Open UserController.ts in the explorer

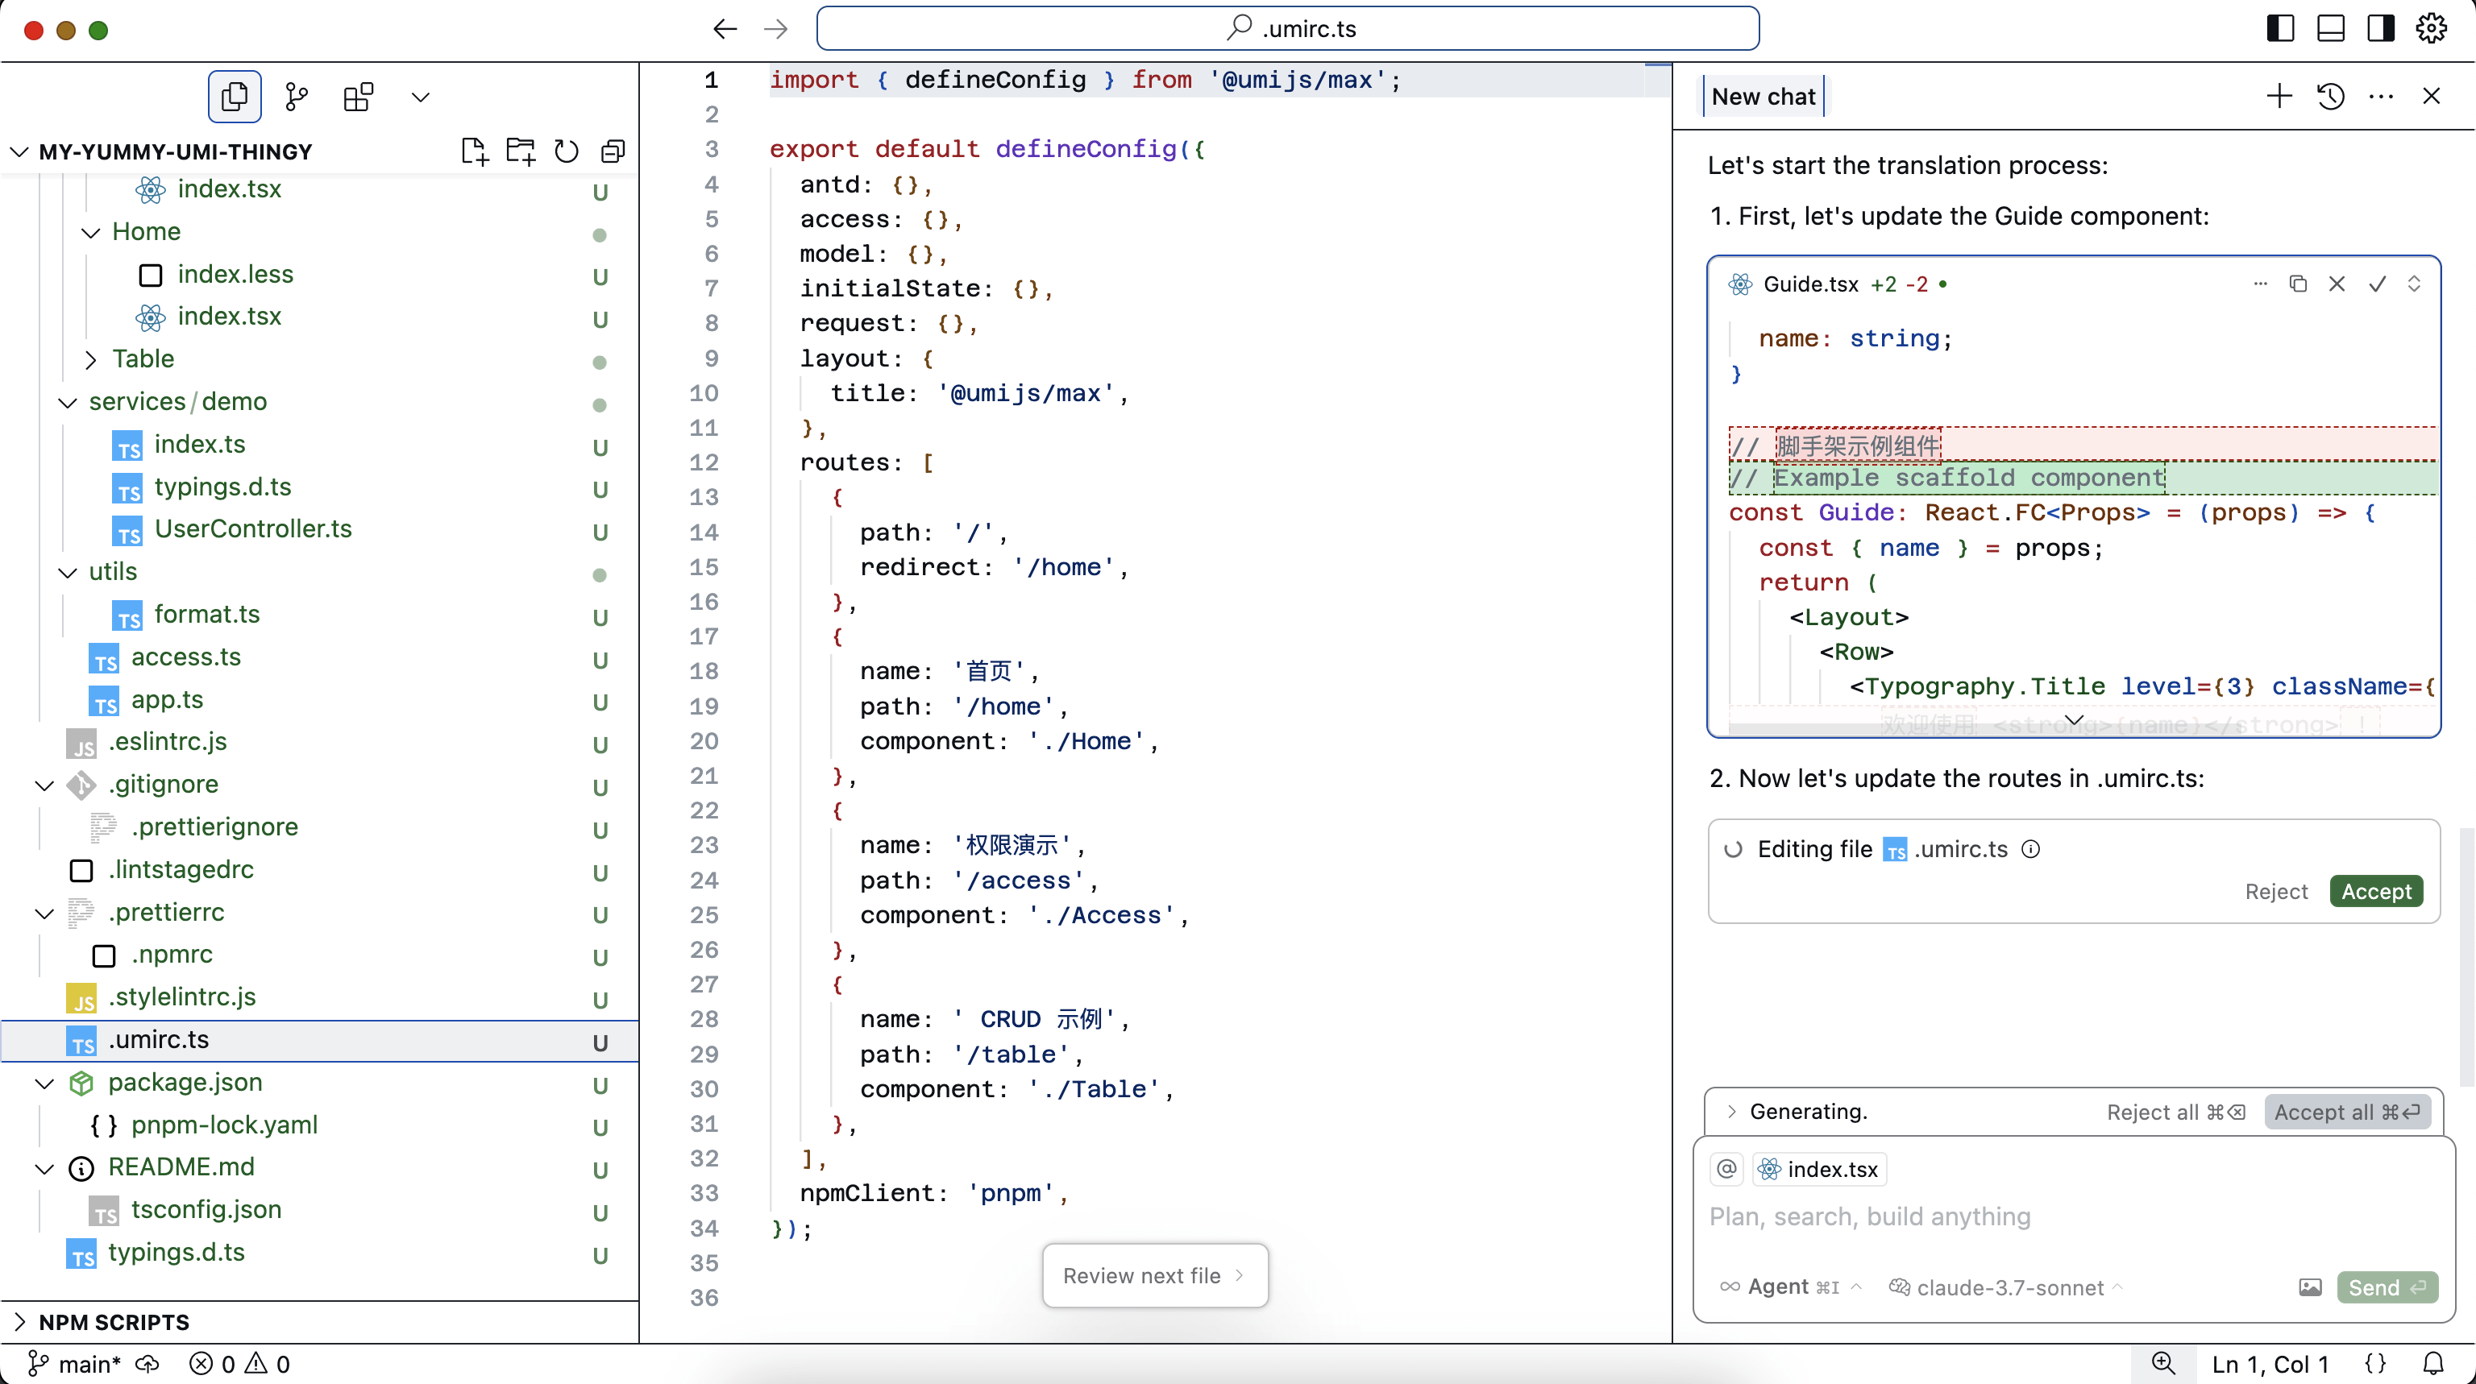coord(253,529)
